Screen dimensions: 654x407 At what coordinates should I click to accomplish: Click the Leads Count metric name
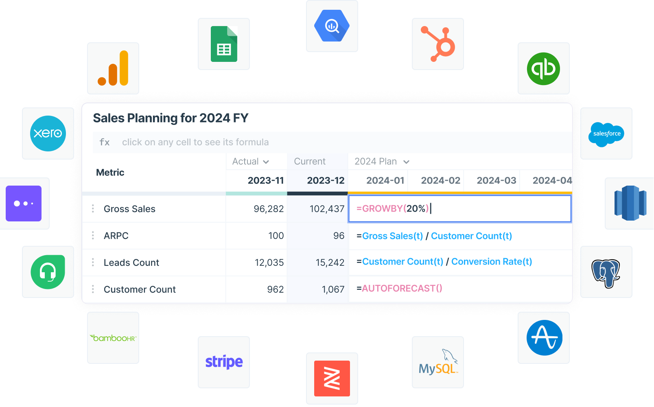point(131,263)
